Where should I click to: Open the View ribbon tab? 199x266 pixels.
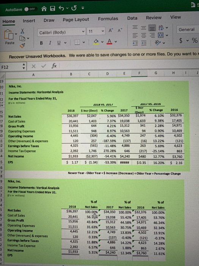(x=175, y=17)
